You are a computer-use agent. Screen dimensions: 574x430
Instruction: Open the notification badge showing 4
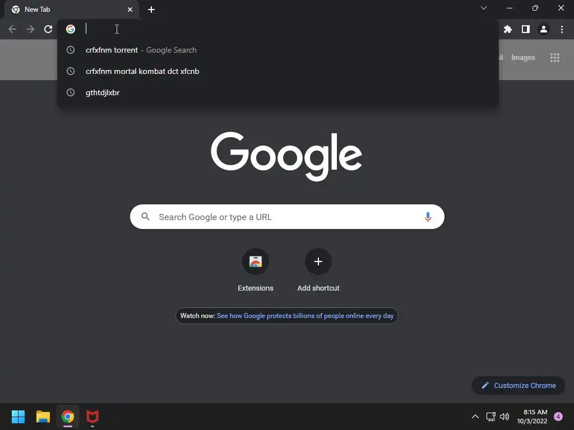click(x=558, y=417)
